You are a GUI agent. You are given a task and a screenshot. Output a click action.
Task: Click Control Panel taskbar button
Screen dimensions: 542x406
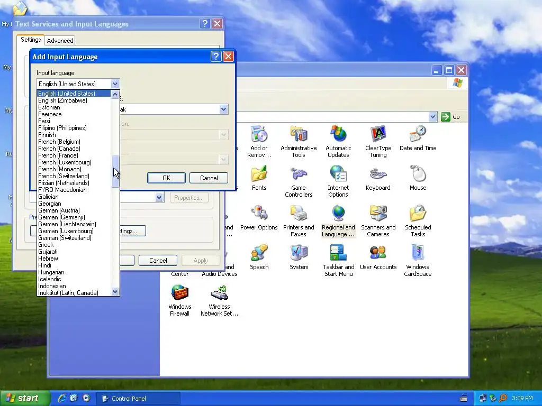pos(138,399)
